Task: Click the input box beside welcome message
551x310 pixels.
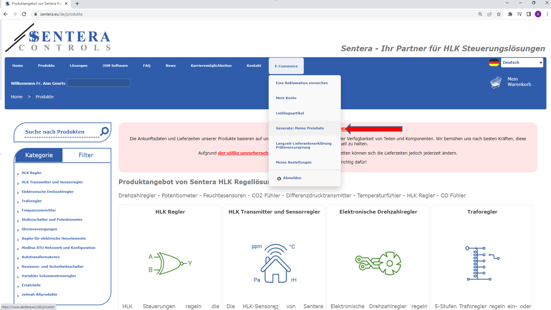Action: click(x=99, y=83)
